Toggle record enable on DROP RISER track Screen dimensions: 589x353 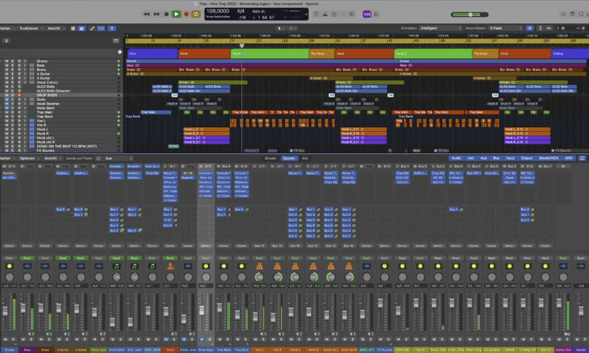click(x=19, y=95)
